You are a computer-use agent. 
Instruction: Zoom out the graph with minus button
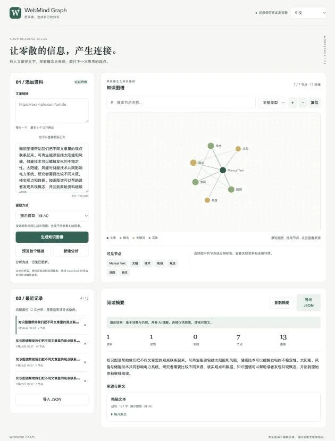click(303, 103)
